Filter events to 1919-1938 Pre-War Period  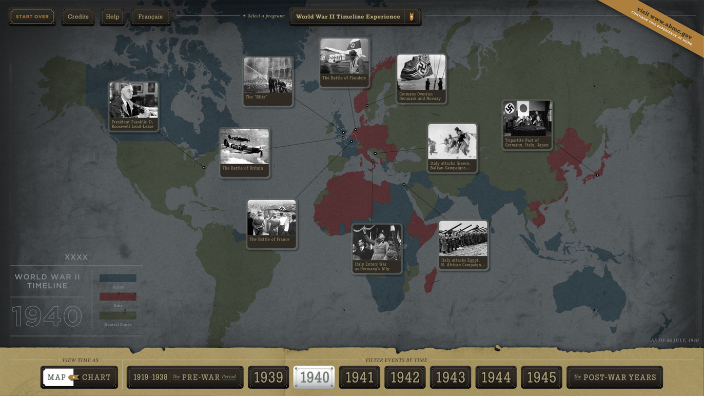[x=185, y=377]
